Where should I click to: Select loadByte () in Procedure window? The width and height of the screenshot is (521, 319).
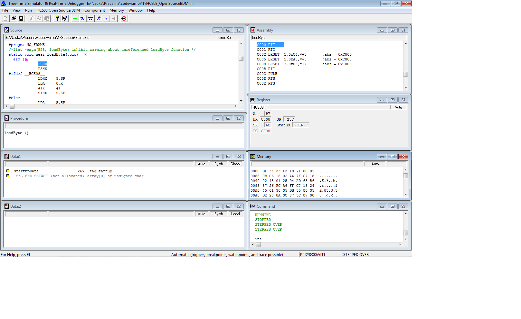[16, 133]
